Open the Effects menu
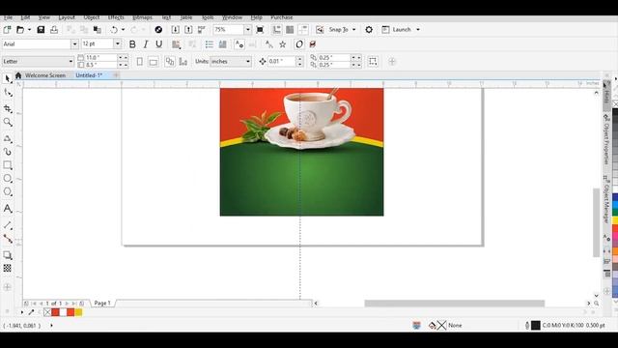The width and height of the screenshot is (618, 348). tap(116, 17)
